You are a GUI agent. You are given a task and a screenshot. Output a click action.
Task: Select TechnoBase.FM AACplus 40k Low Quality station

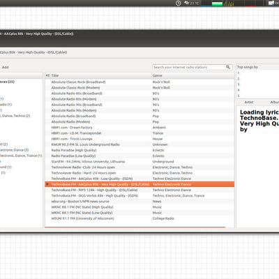[139, 179]
